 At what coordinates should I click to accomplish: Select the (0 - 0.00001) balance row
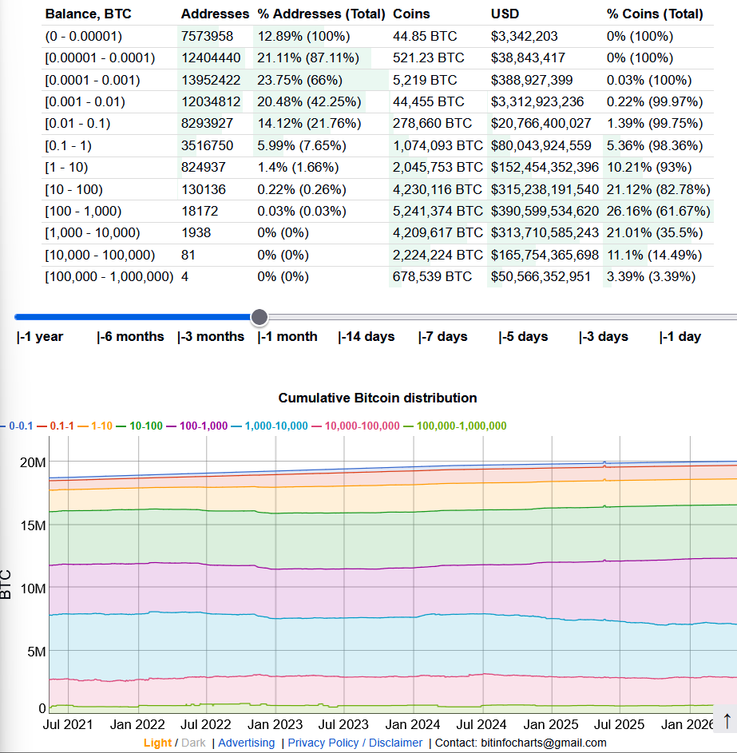pos(378,37)
